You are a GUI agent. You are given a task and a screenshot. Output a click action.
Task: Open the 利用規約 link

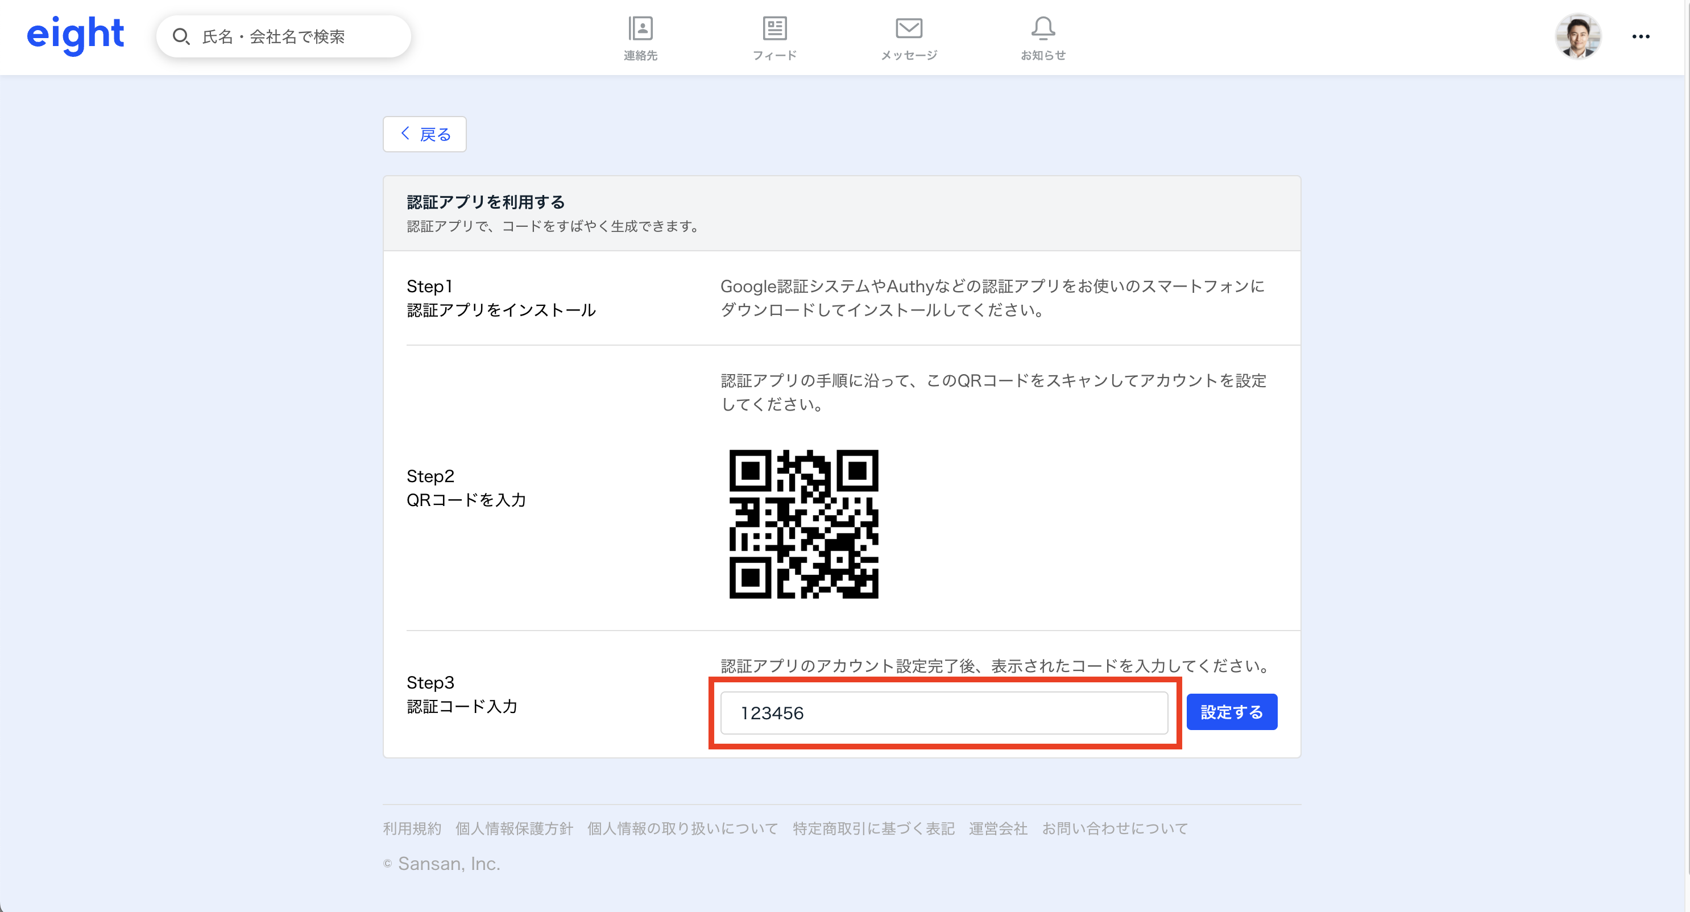pyautogui.click(x=411, y=828)
